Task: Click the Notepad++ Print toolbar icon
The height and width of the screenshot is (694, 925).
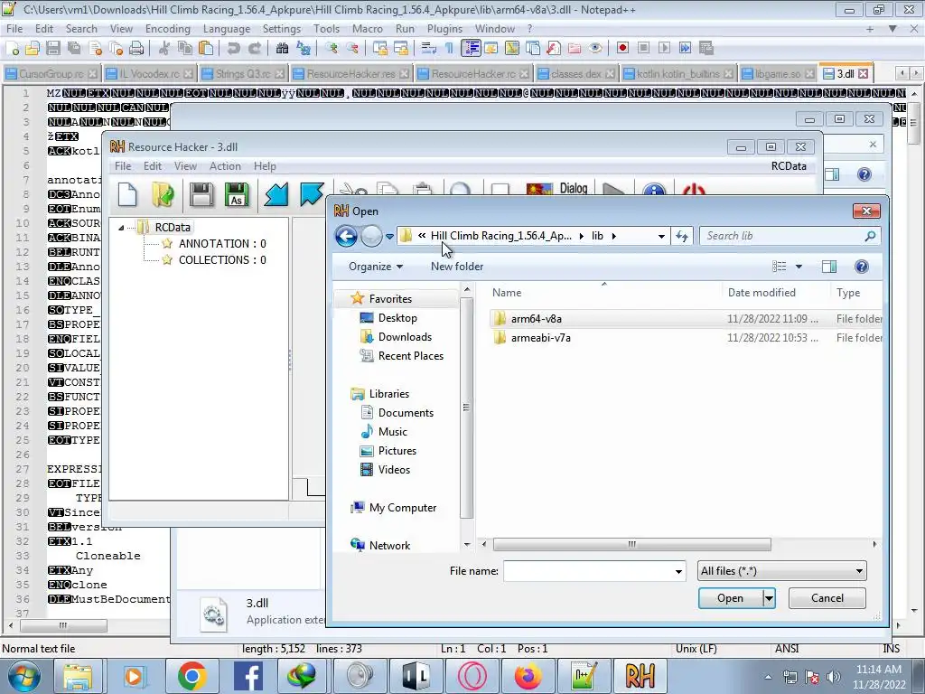Action: click(x=136, y=49)
